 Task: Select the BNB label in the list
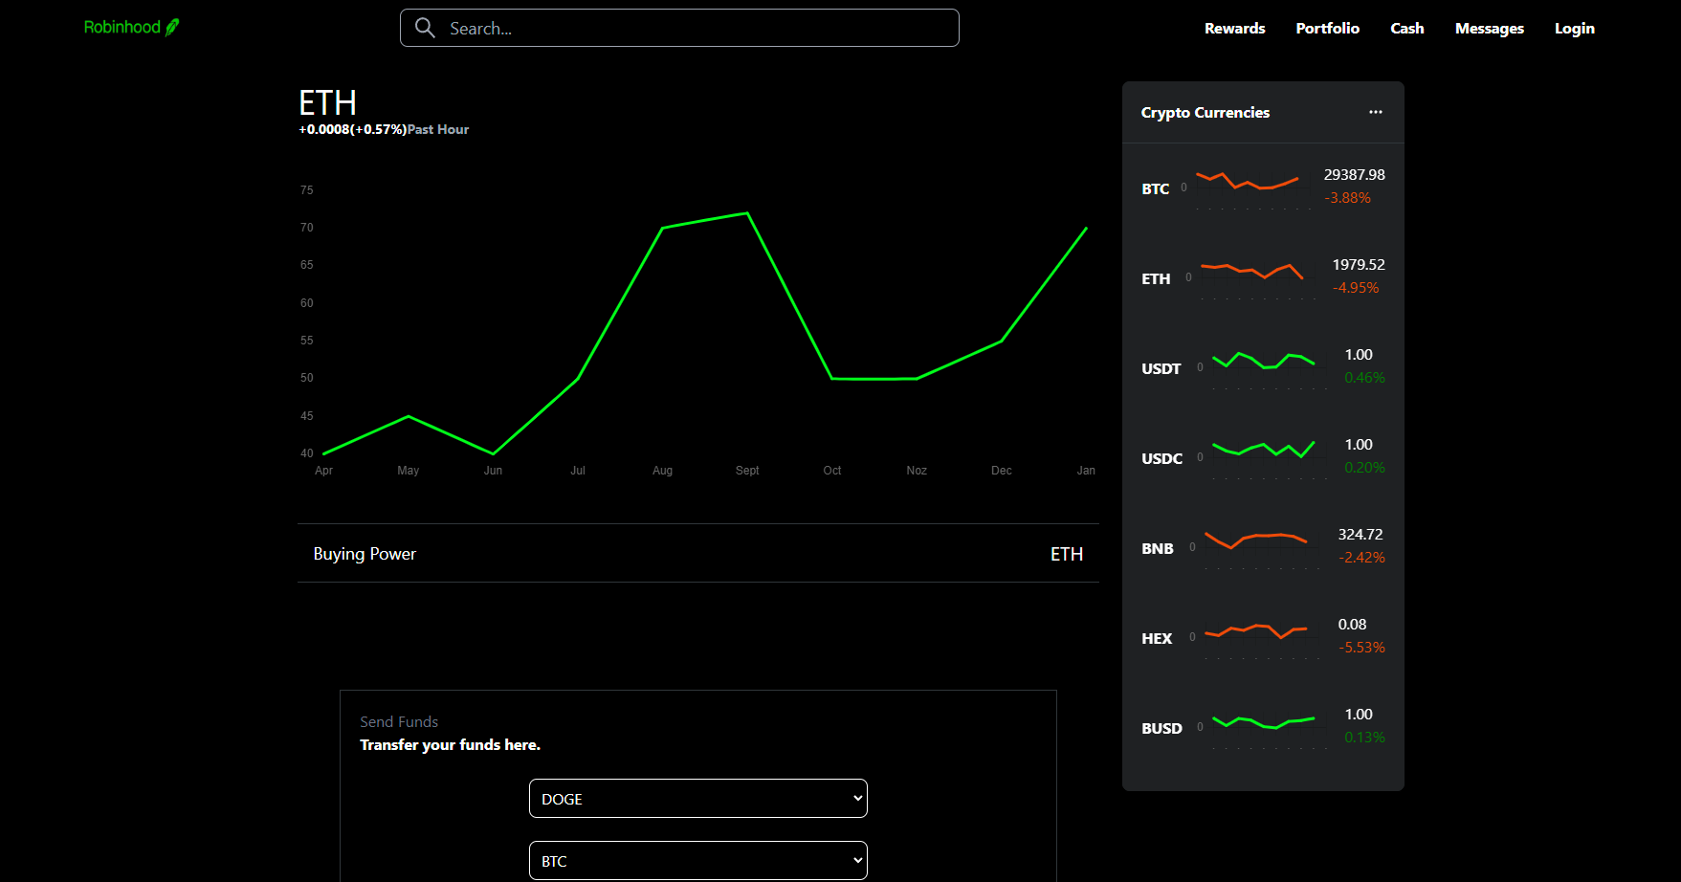(1157, 549)
